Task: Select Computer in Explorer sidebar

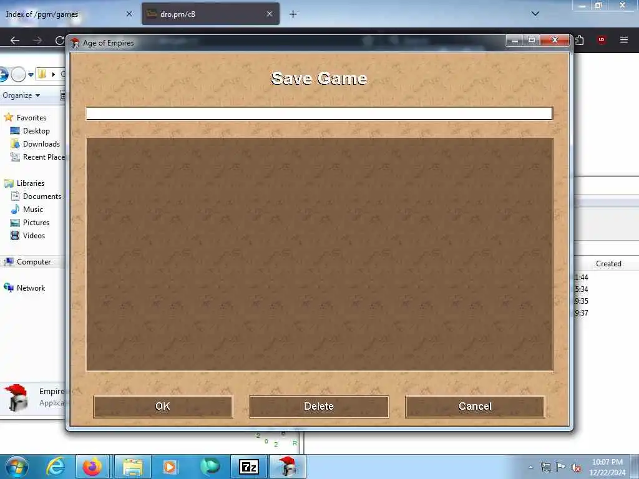Action: tap(34, 262)
